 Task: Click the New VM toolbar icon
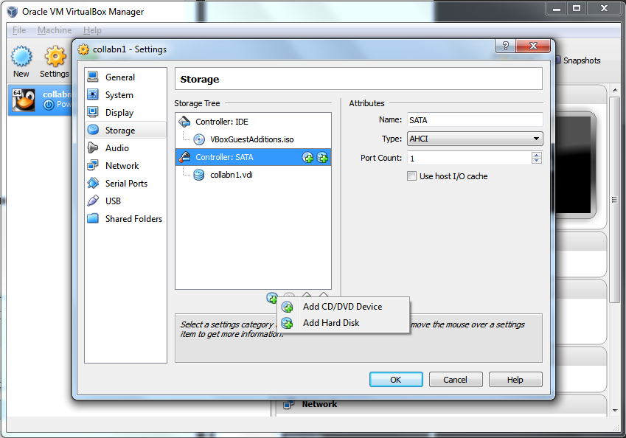(x=21, y=61)
